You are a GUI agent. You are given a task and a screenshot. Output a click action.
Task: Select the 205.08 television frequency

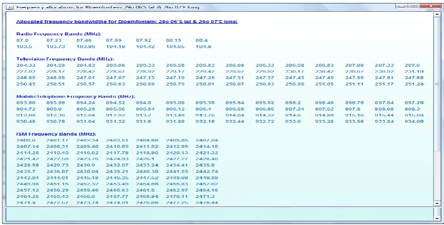(115, 65)
